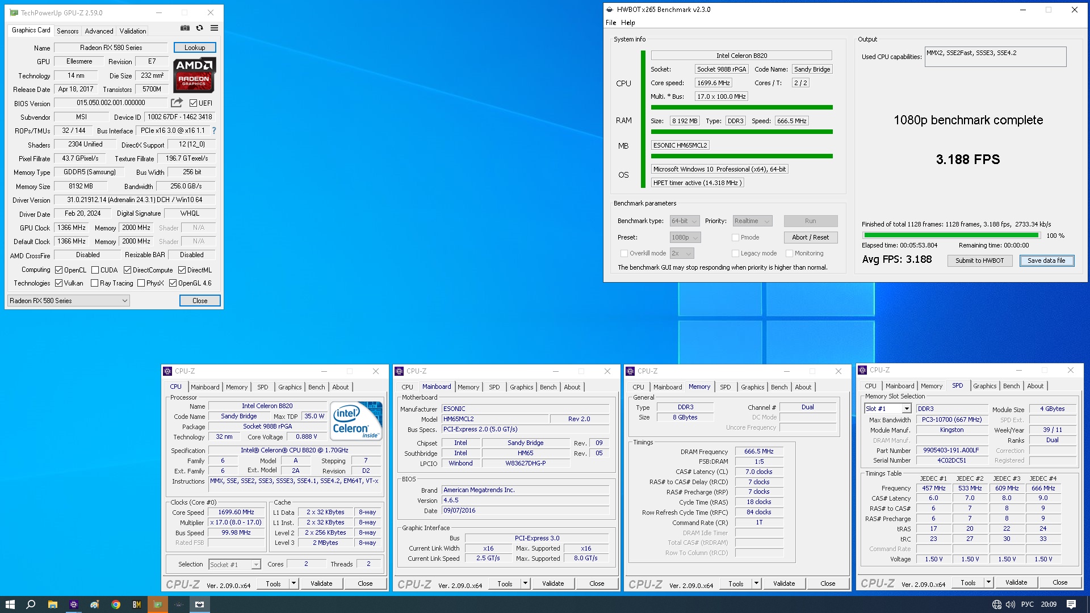Click Abort / Reset button
The width and height of the screenshot is (1090, 613).
point(811,238)
